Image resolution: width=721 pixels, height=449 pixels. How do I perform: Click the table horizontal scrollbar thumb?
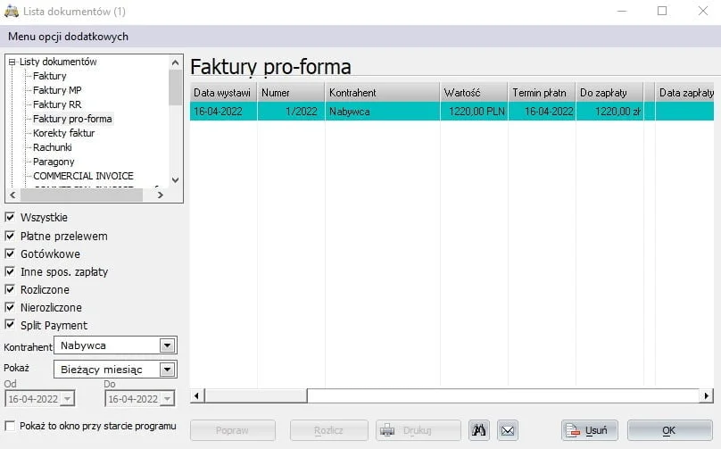coord(256,395)
